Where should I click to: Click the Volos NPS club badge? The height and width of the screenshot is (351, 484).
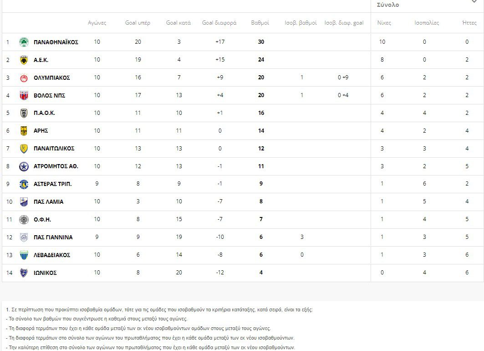[24, 95]
